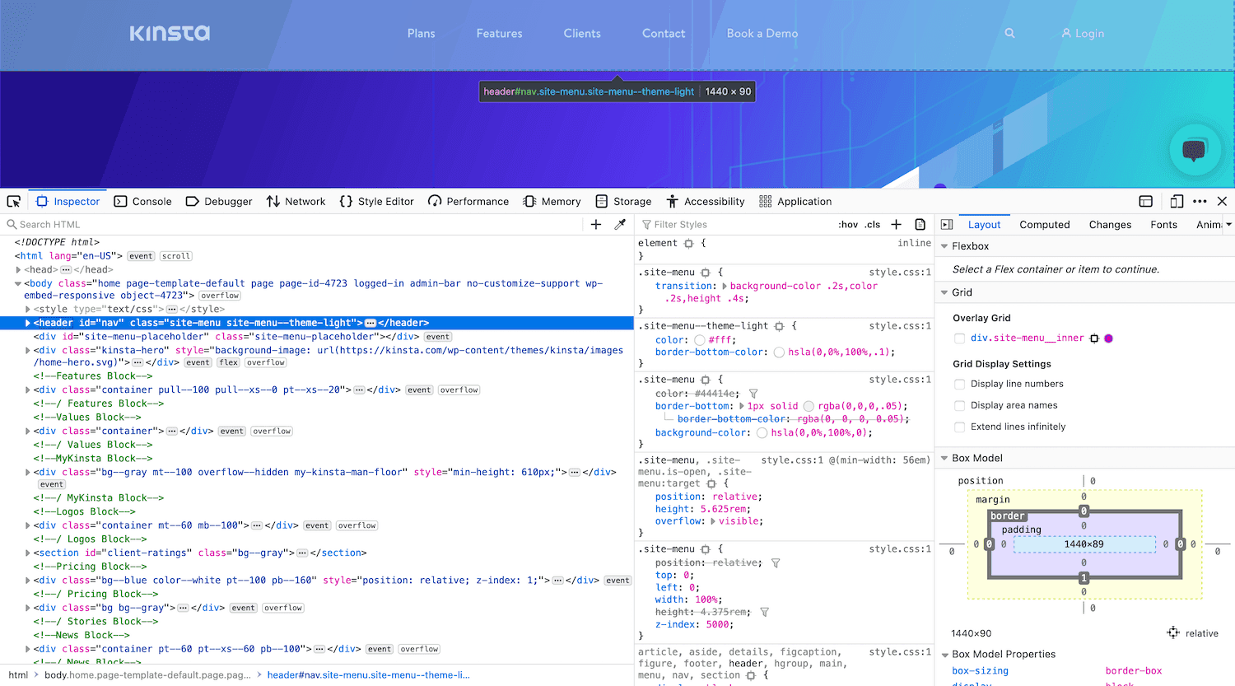Viewport: 1235px width, 686px height.
Task: Open the DevTools three-dot menu
Action: click(1200, 201)
